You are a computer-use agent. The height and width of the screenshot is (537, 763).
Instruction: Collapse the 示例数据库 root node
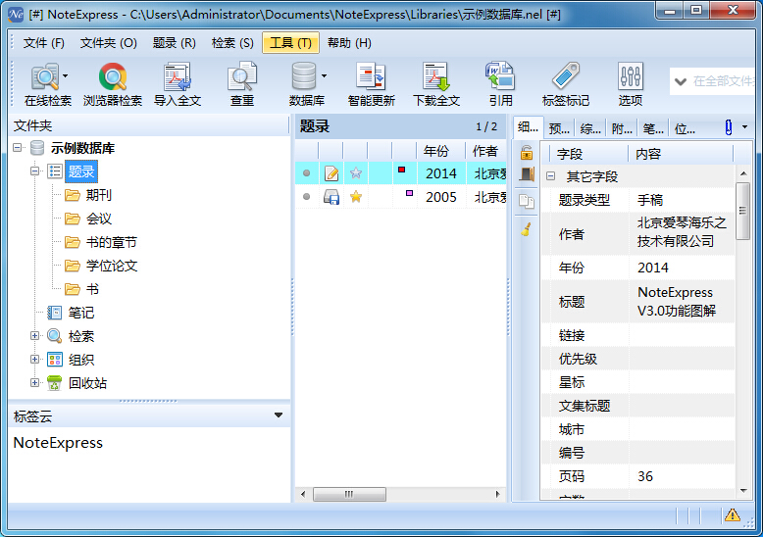[x=18, y=147]
